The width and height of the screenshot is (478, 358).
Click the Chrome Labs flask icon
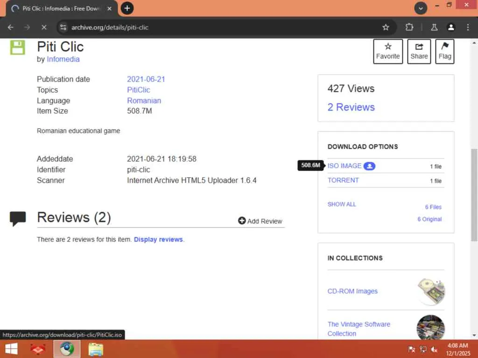pos(434,28)
